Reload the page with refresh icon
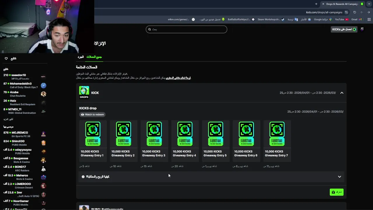The width and height of the screenshot is (373, 210). pos(355,12)
